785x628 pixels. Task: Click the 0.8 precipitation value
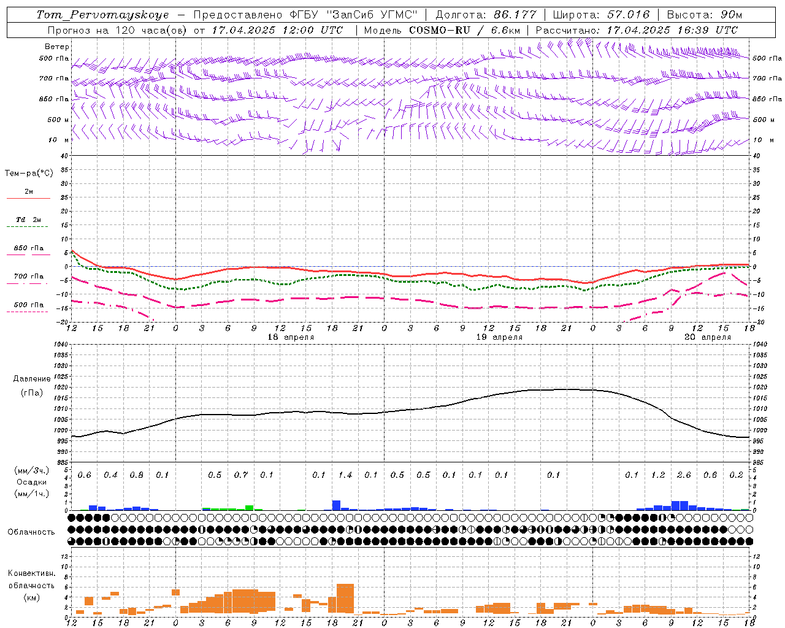tap(137, 475)
